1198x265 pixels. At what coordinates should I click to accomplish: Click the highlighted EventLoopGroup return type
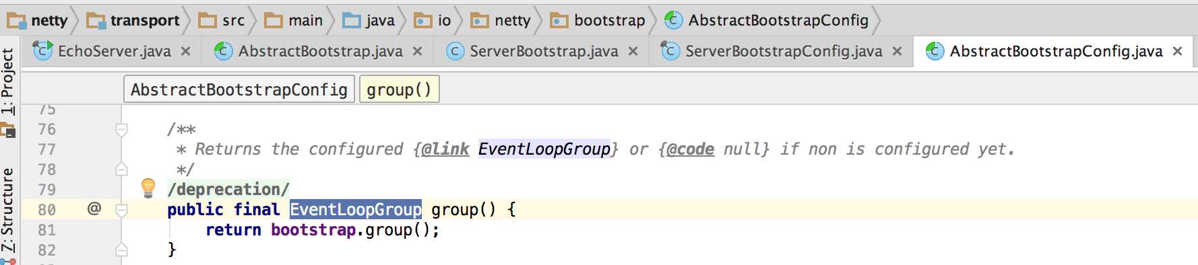[x=356, y=209]
